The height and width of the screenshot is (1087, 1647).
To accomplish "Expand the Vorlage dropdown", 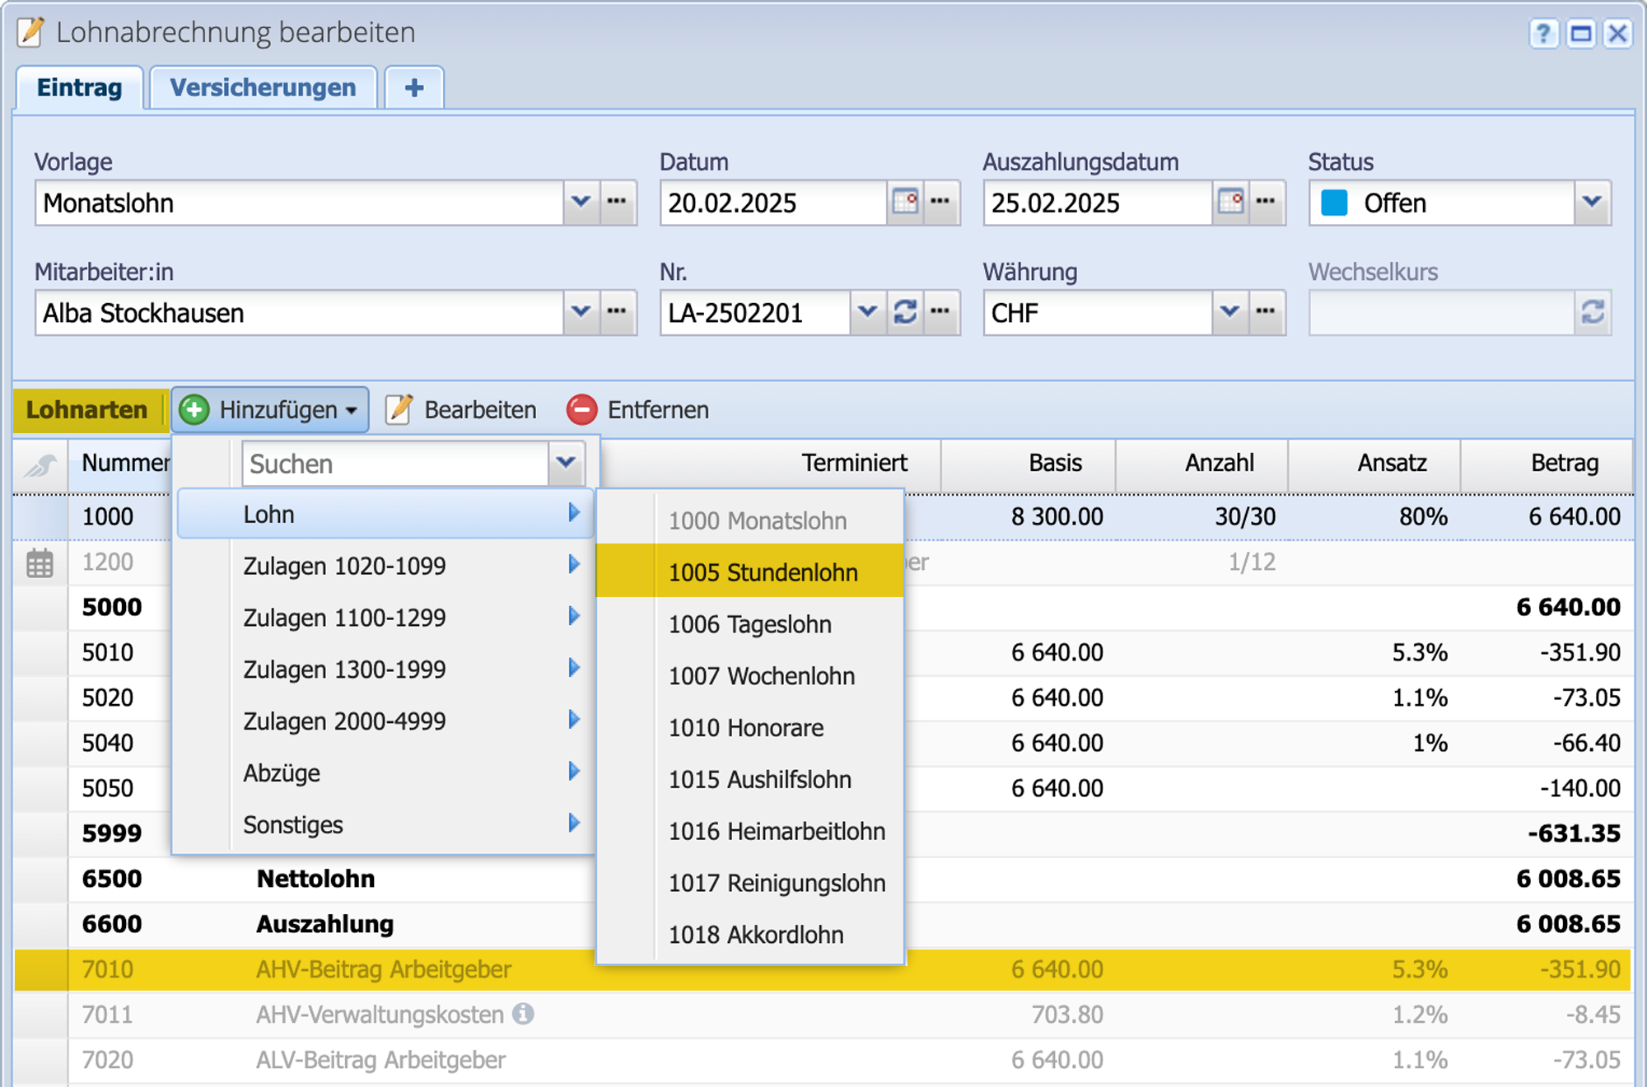I will (x=581, y=203).
